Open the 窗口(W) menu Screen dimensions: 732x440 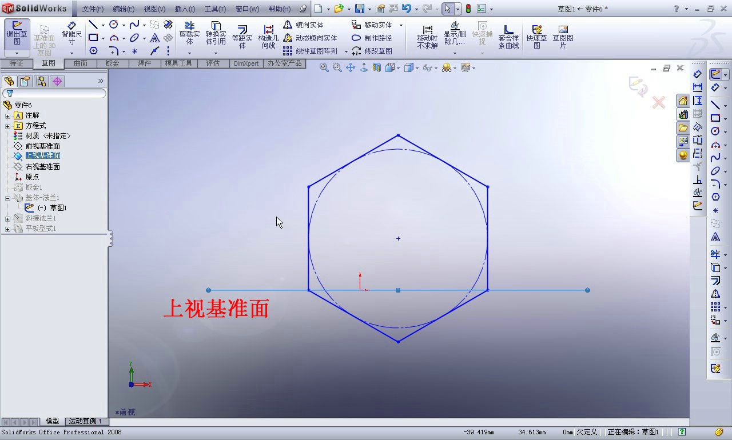pos(247,9)
